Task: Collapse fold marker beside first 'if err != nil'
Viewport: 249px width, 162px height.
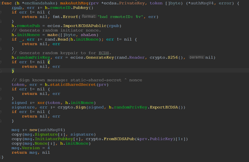Action: click(x=1, y=12)
